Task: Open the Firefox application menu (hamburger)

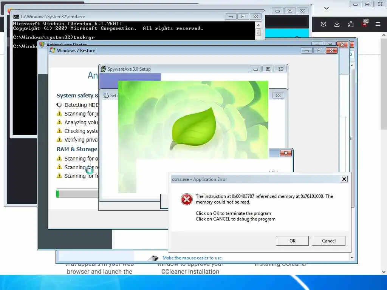Action: click(x=378, y=24)
